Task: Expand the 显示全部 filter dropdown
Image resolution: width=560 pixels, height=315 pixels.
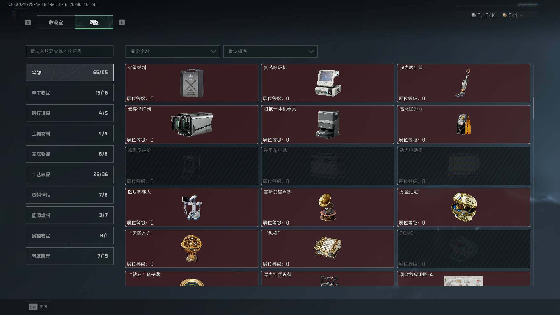Action: point(173,51)
